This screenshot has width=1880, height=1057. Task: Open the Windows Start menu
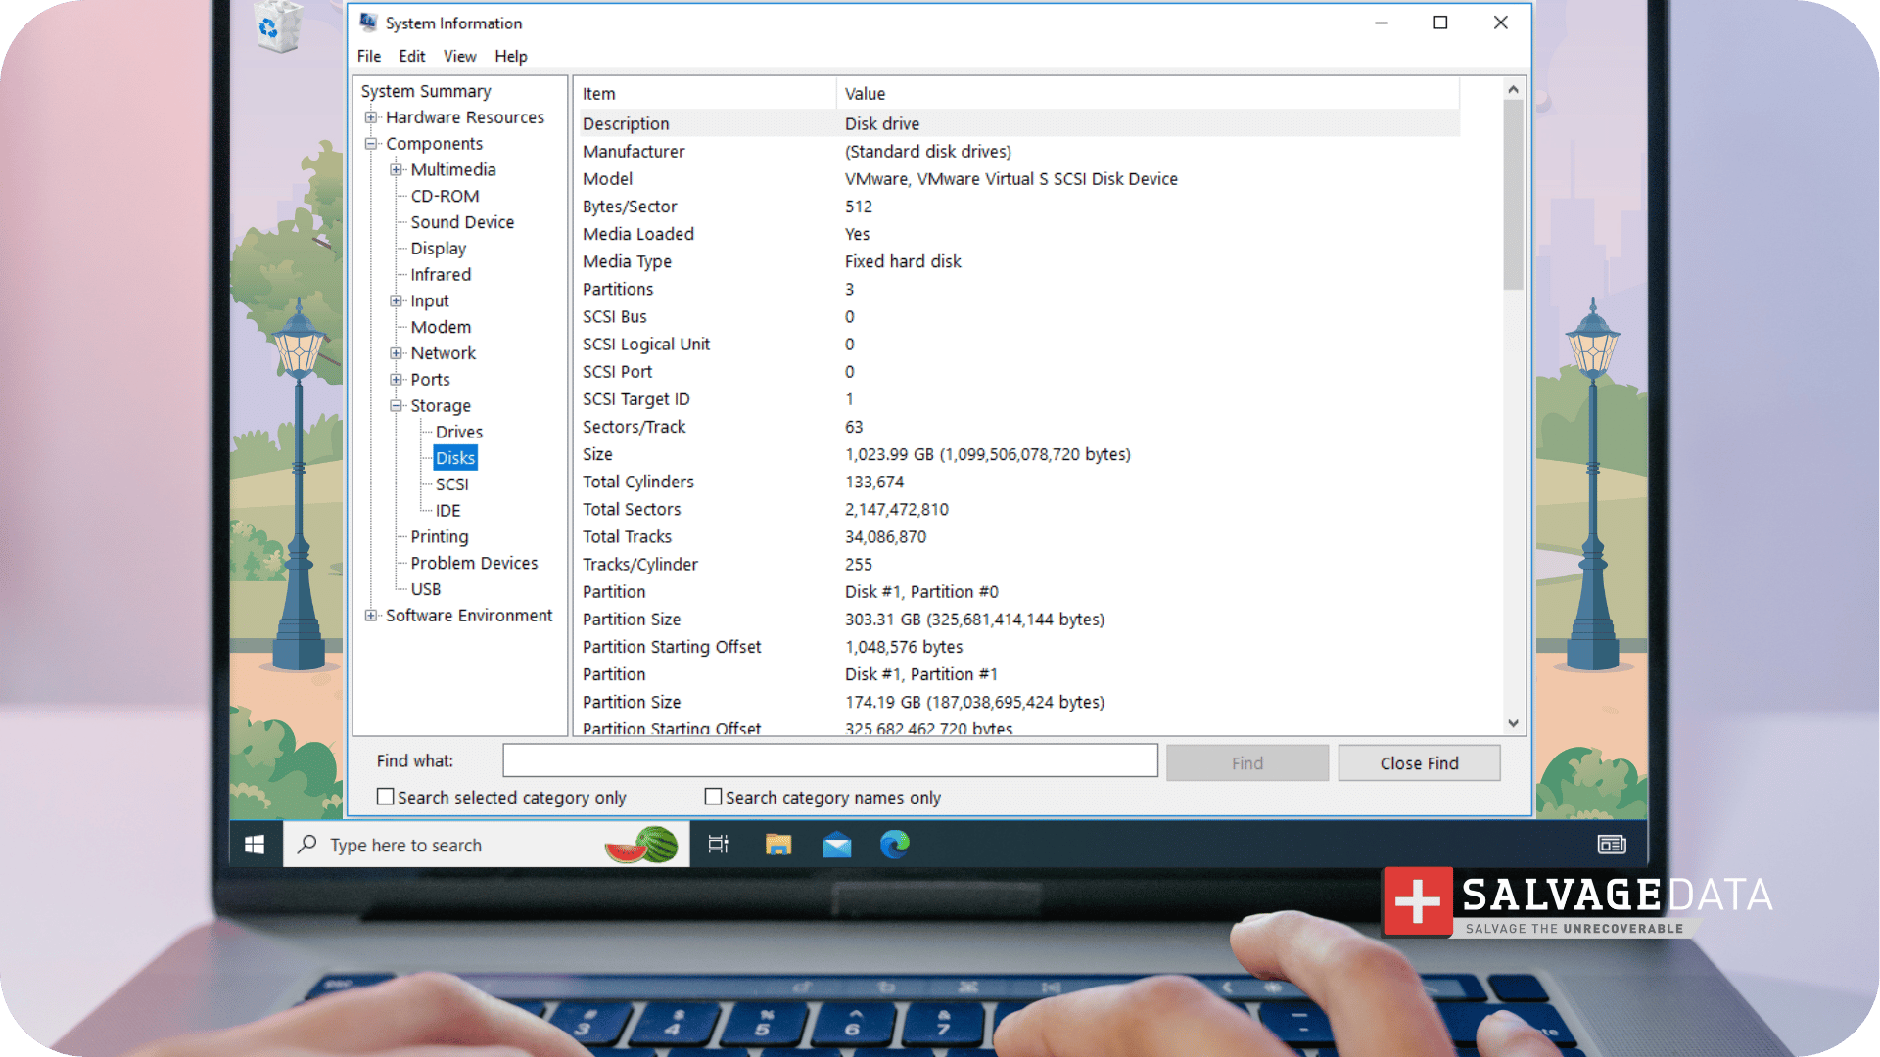255,845
